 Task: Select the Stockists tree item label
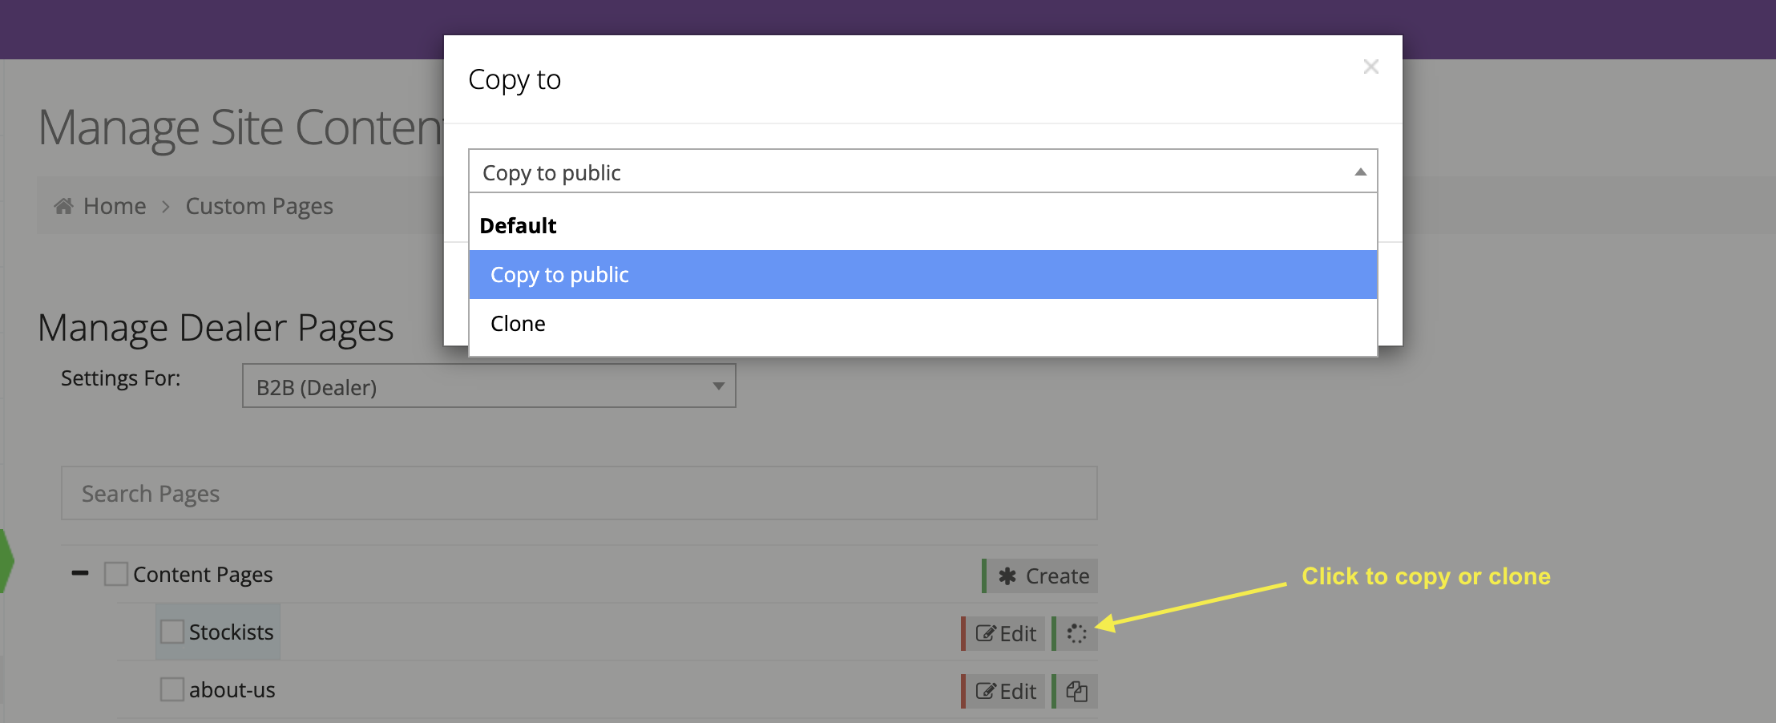(x=231, y=632)
